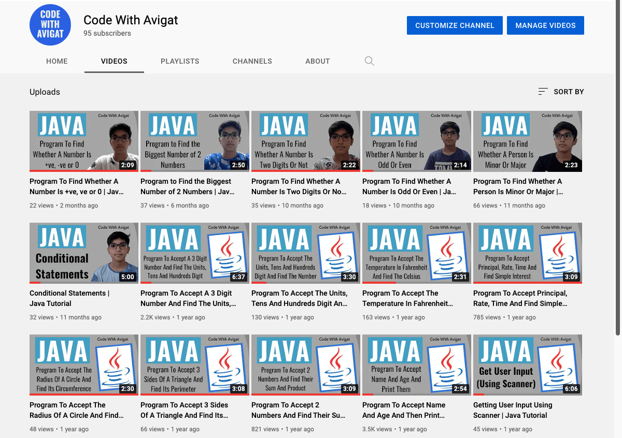The width and height of the screenshot is (622, 438).
Task: Open the Channels tab
Action: coord(252,61)
